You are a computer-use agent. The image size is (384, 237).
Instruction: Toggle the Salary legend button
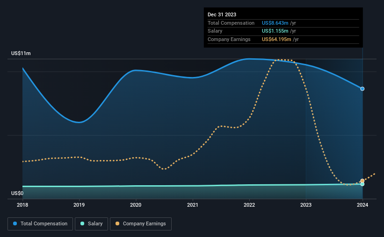[91, 224]
